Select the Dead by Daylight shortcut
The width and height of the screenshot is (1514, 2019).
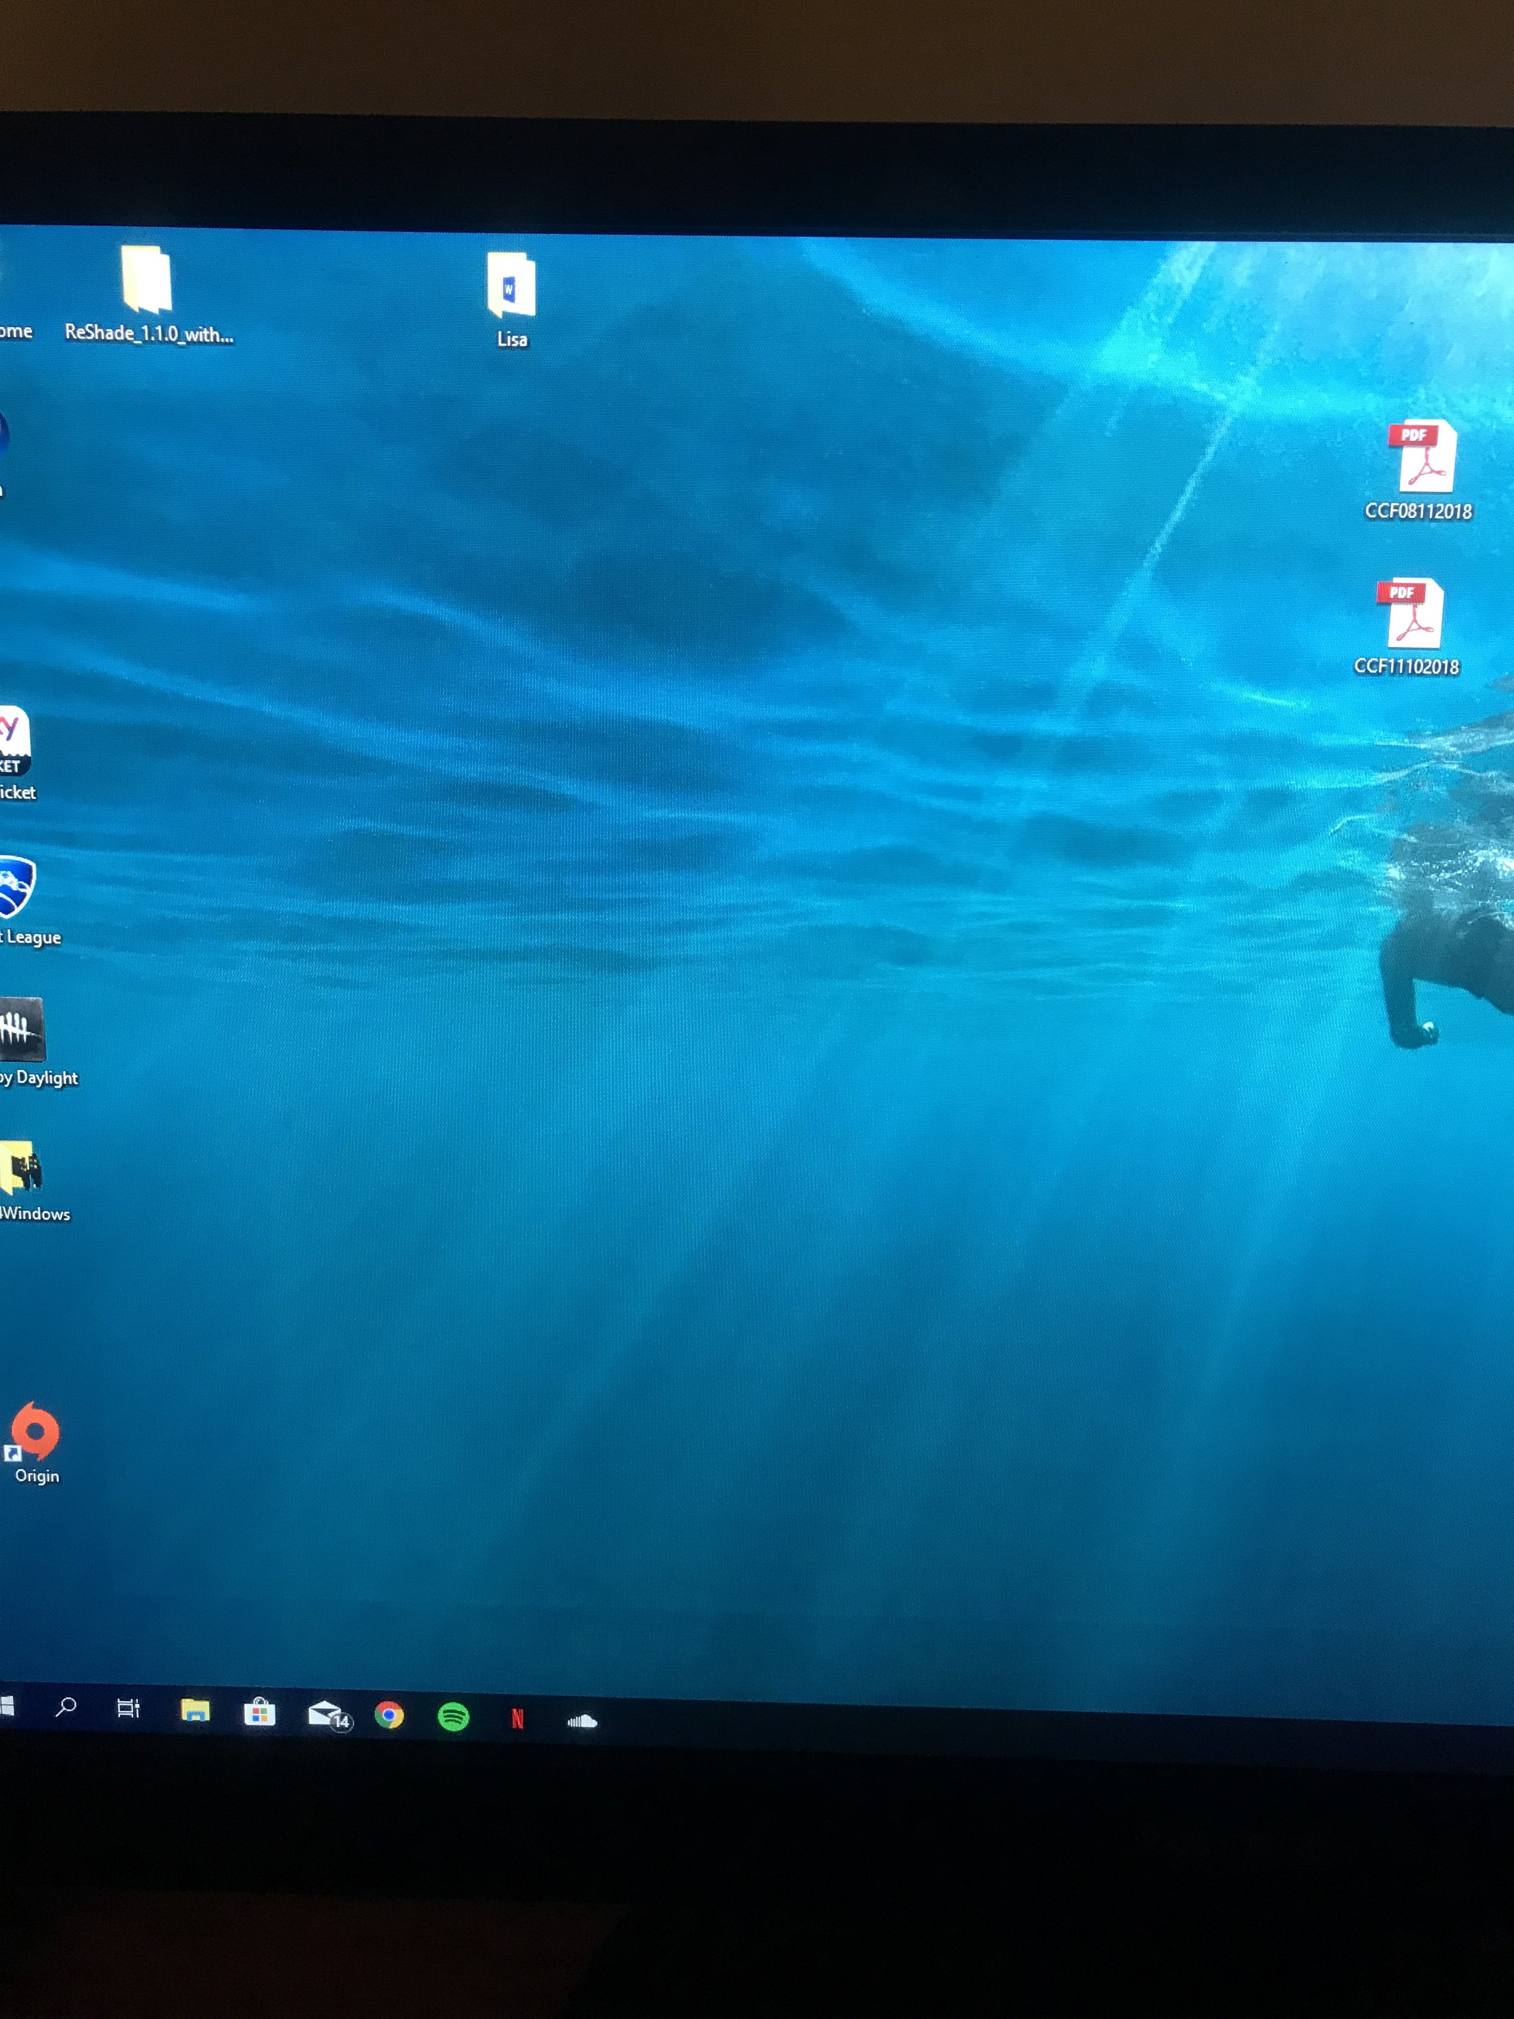(x=22, y=1030)
